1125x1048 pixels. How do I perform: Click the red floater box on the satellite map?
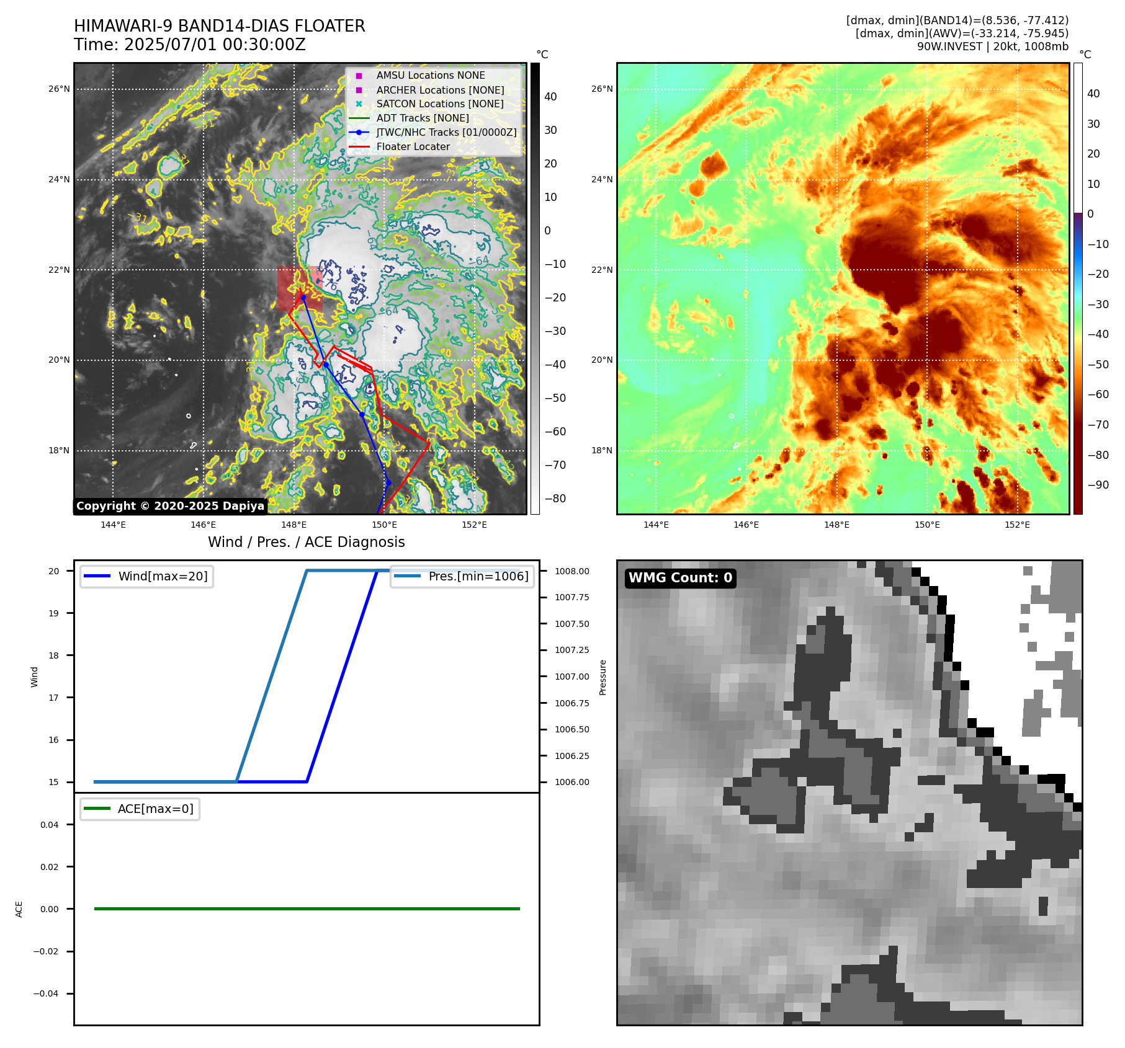tap(300, 289)
